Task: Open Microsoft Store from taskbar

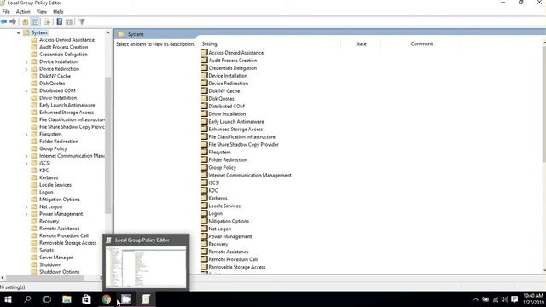Action: coord(86,299)
